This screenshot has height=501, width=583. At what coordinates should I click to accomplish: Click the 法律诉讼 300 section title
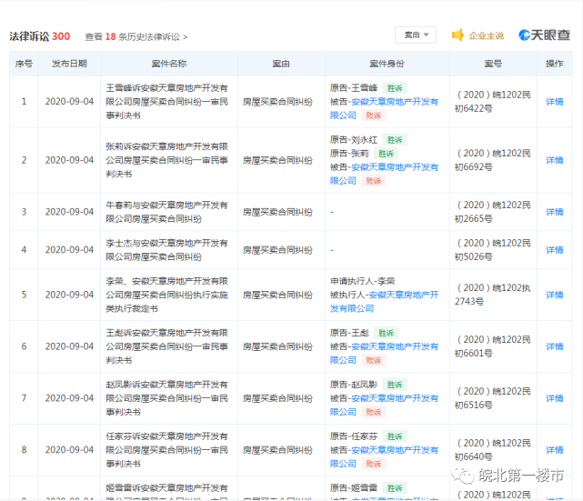click(x=39, y=36)
